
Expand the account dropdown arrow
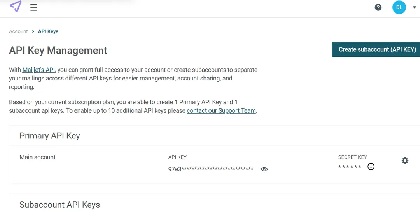[x=415, y=7]
